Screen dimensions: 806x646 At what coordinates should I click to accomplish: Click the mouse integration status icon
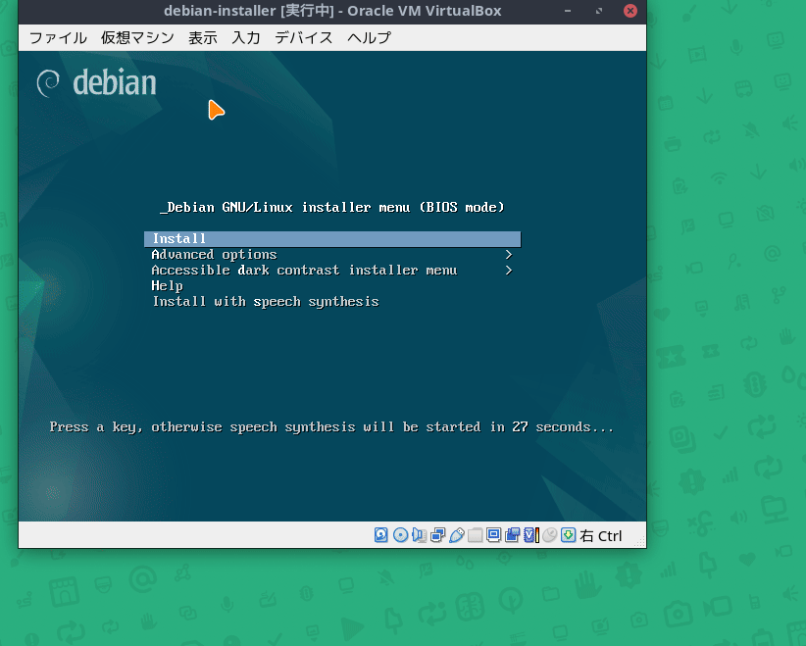(x=549, y=535)
